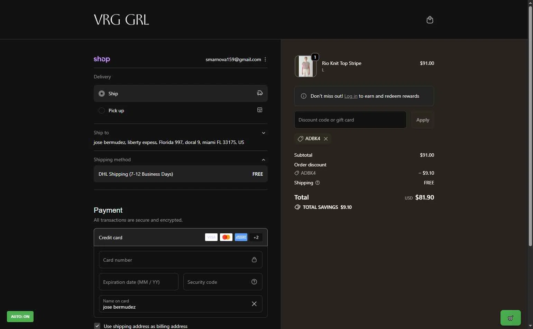Screen dimensions: 533x329
Task: Select DHL Shipping (7-12 Business Days) option
Action: tap(181, 174)
